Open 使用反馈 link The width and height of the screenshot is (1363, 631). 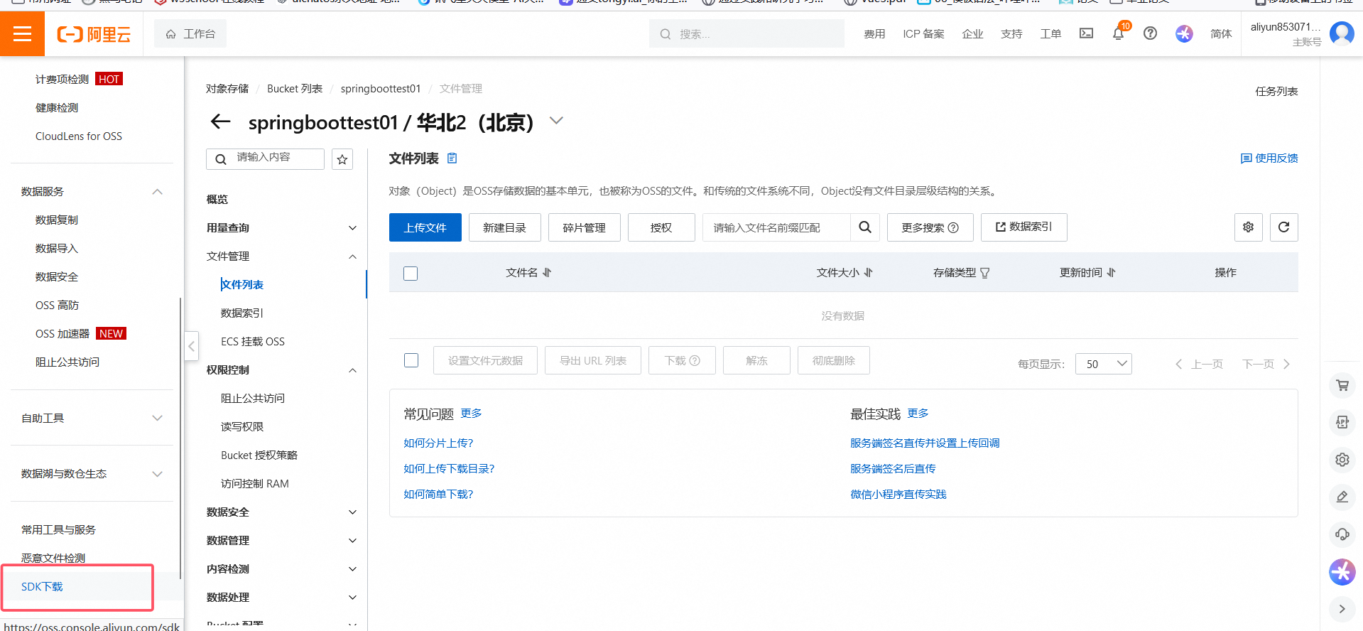[x=1269, y=158]
